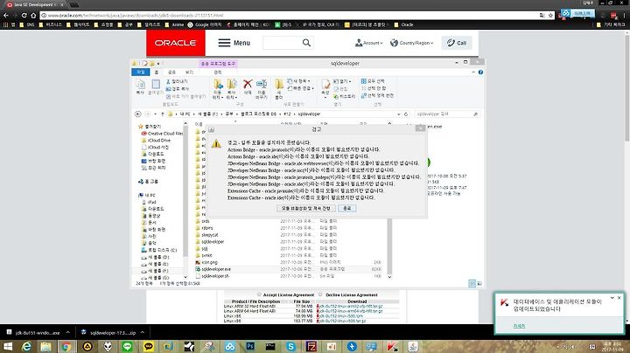
Task: Click the sqldeveloper search box
Action: [x=447, y=114]
